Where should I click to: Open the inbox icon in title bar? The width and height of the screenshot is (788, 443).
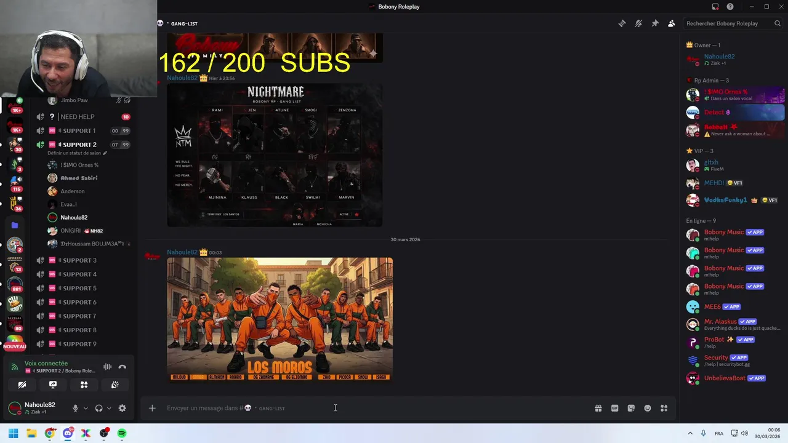[715, 7]
